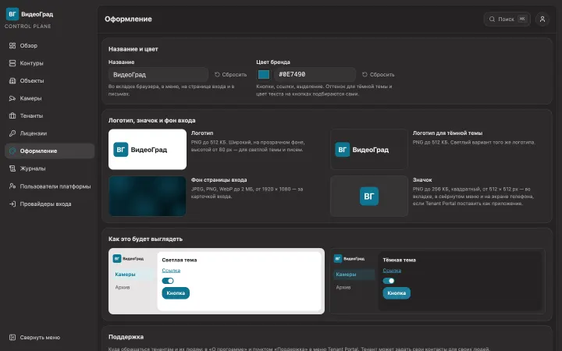Click the Как это будет выглядеть heading

(145, 239)
